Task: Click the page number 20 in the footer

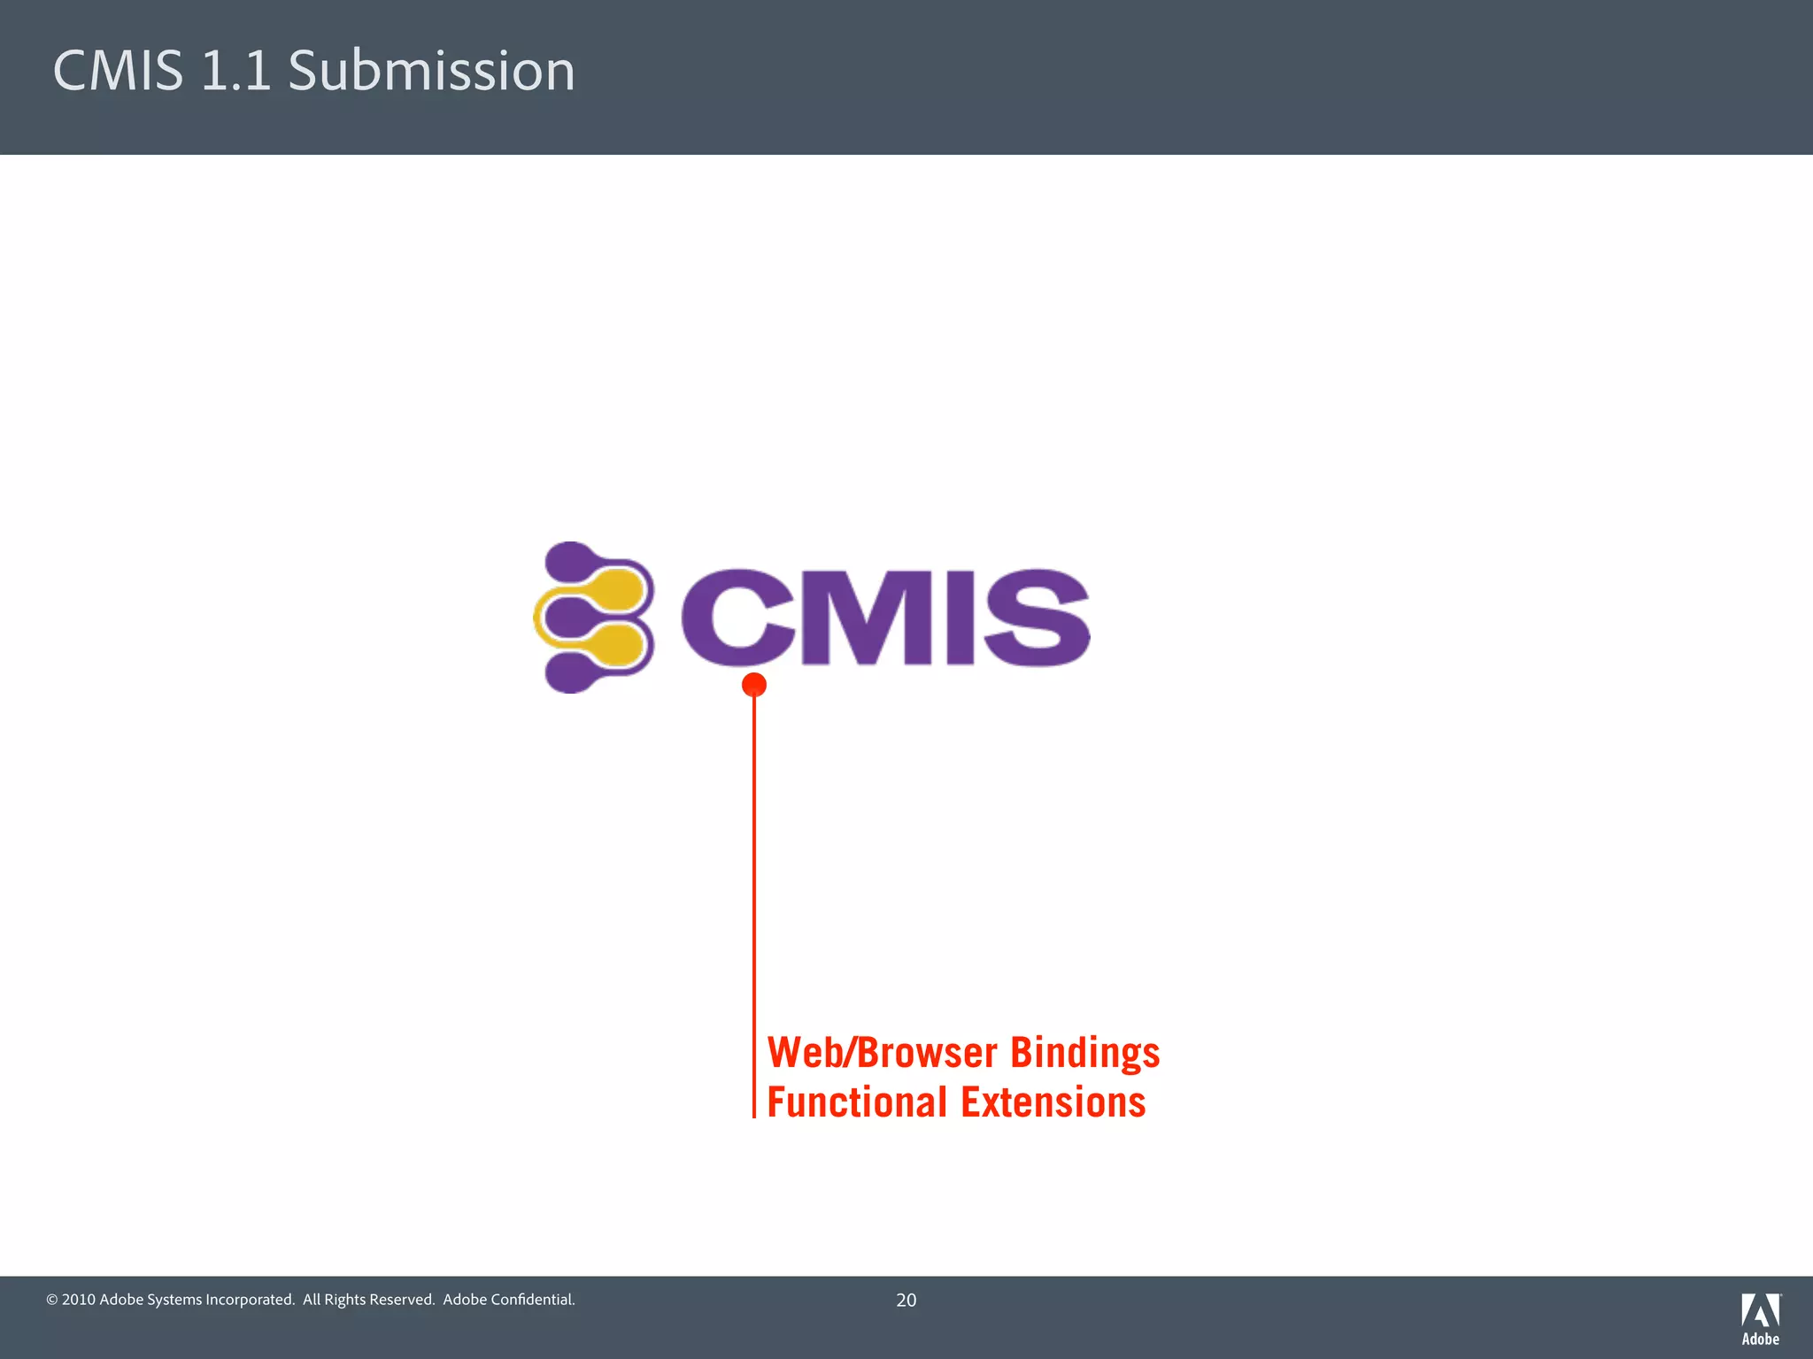Action: click(906, 1301)
